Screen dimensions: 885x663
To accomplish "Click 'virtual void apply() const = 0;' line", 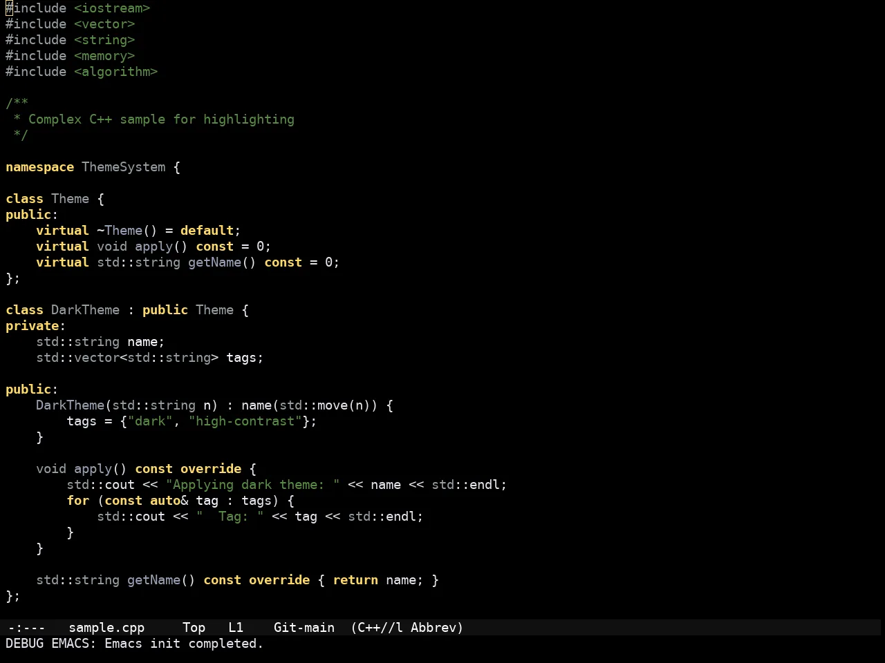I will pyautogui.click(x=153, y=247).
